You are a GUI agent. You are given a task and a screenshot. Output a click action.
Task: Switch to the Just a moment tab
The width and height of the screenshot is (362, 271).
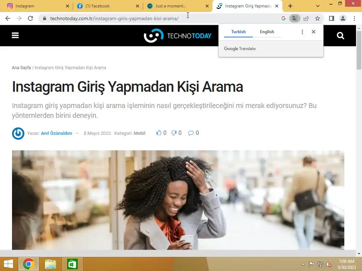pyautogui.click(x=177, y=6)
